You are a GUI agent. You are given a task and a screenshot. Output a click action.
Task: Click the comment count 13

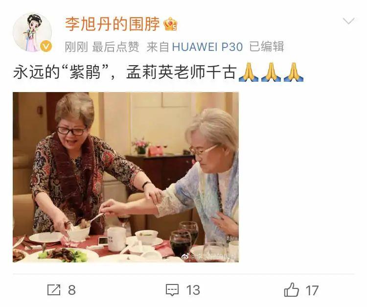tap(193, 290)
